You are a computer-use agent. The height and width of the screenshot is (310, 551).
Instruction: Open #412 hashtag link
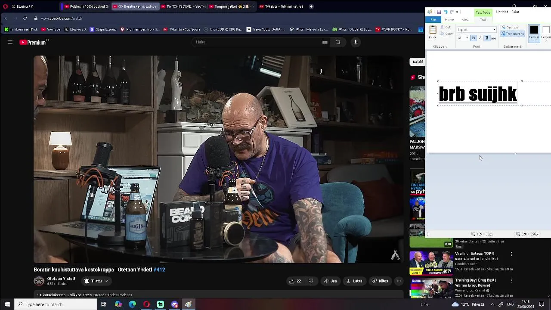click(x=159, y=270)
